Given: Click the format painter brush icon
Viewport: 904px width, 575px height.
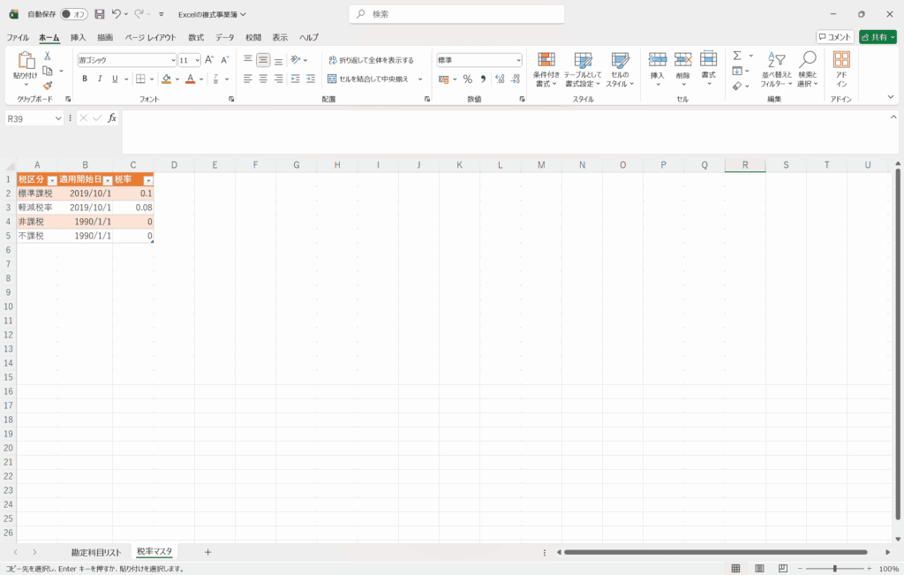Looking at the screenshot, I should (48, 86).
